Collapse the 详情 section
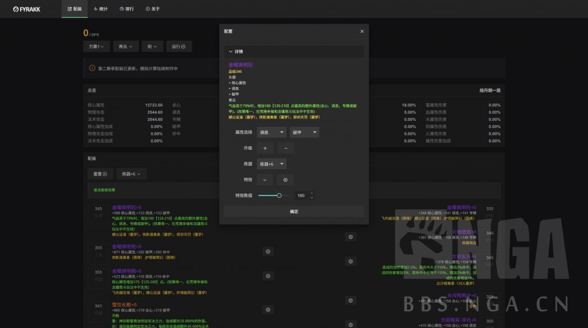Image resolution: width=588 pixels, height=328 pixels. coord(231,52)
